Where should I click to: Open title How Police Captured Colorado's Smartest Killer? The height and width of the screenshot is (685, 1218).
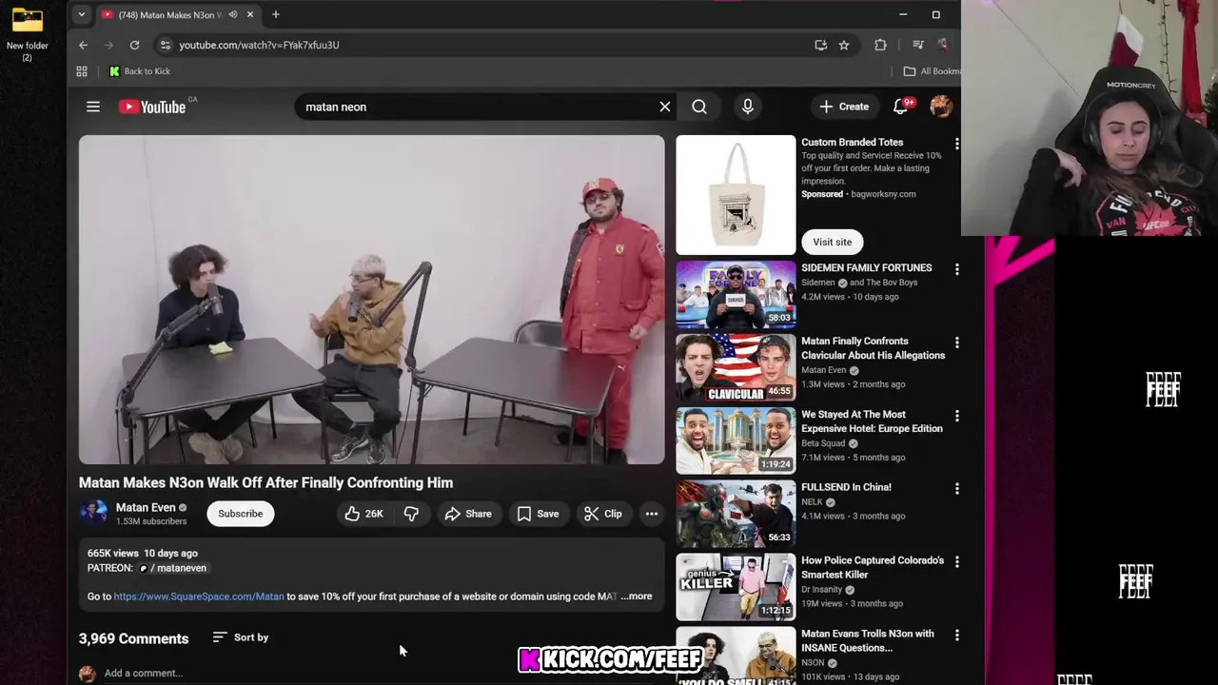pyautogui.click(x=873, y=567)
